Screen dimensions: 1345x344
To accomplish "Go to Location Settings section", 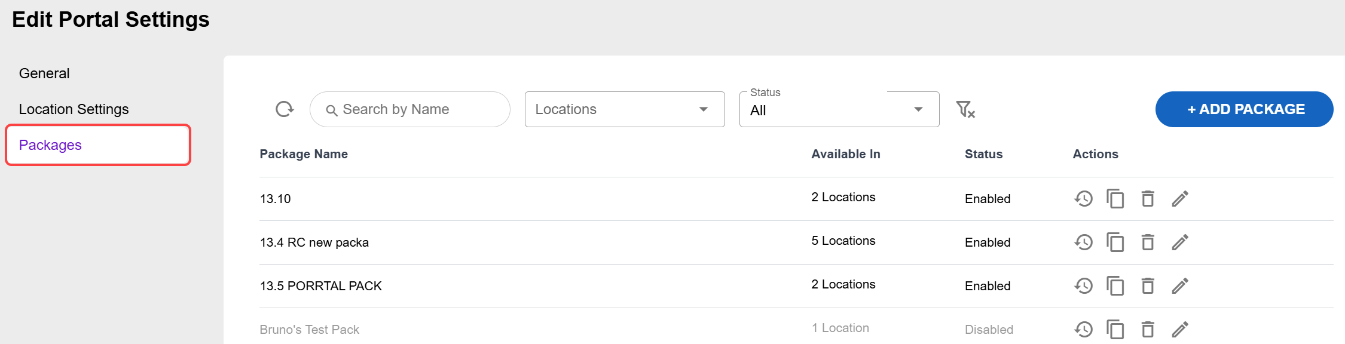I will tap(74, 109).
